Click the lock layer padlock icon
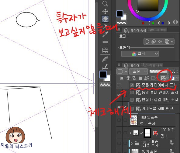 click(x=140, y=78)
